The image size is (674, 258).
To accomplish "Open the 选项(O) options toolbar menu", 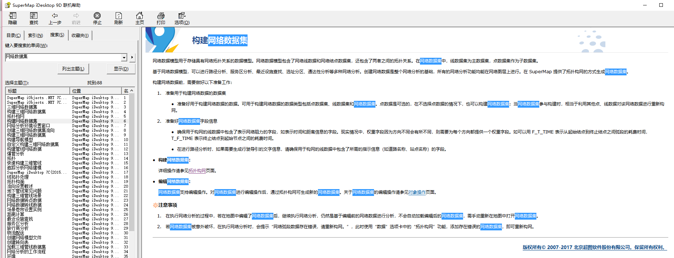I will (182, 18).
